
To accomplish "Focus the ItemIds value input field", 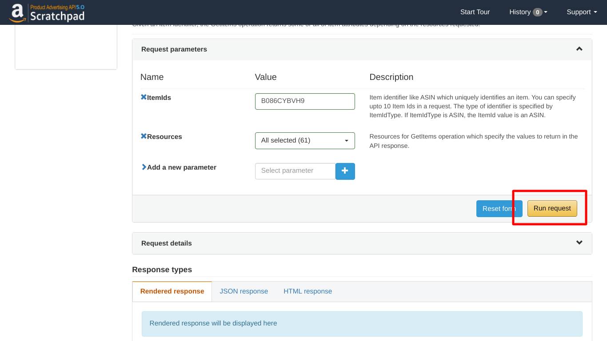I will [305, 101].
